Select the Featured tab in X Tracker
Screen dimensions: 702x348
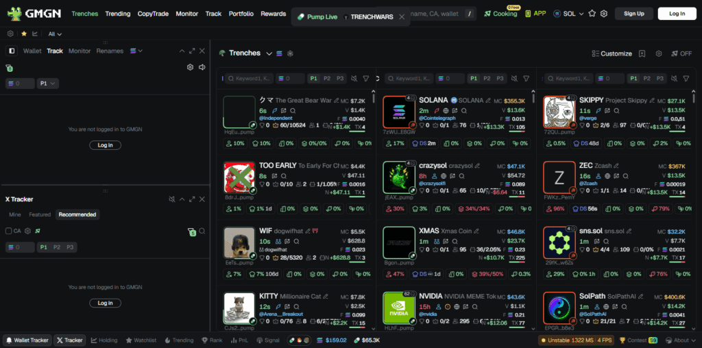click(x=40, y=214)
